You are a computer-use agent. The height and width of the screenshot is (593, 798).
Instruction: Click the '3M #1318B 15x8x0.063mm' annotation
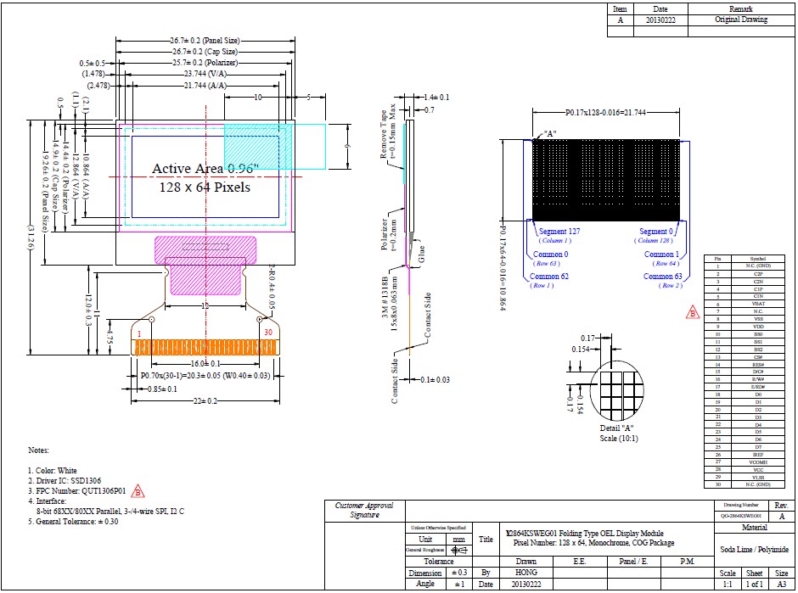(x=390, y=304)
